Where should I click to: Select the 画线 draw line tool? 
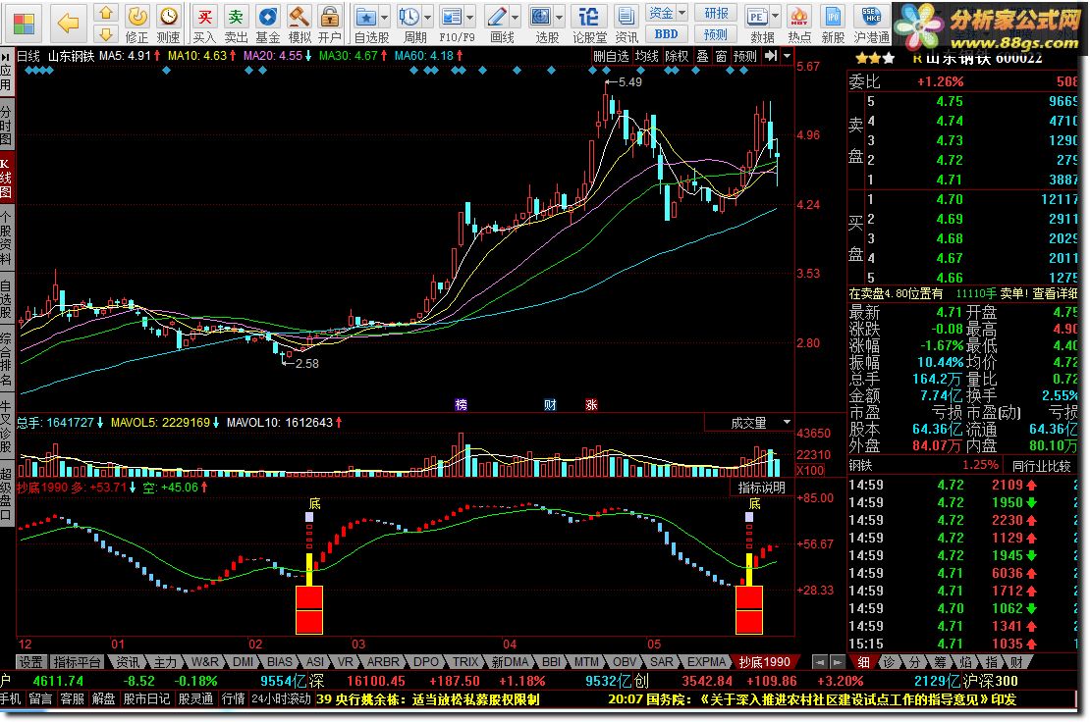[x=496, y=25]
